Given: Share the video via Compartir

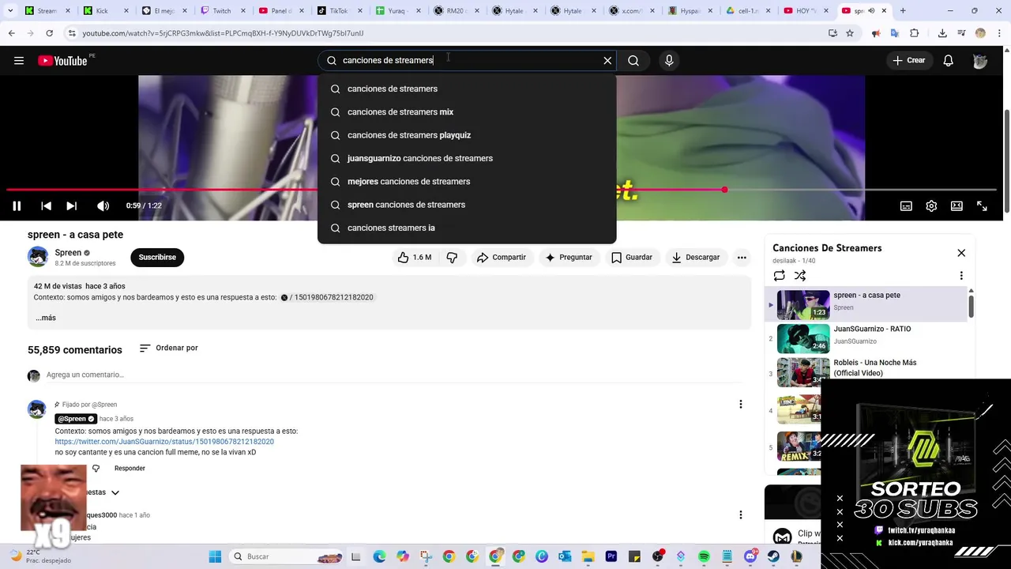Looking at the screenshot, I should pos(501,258).
